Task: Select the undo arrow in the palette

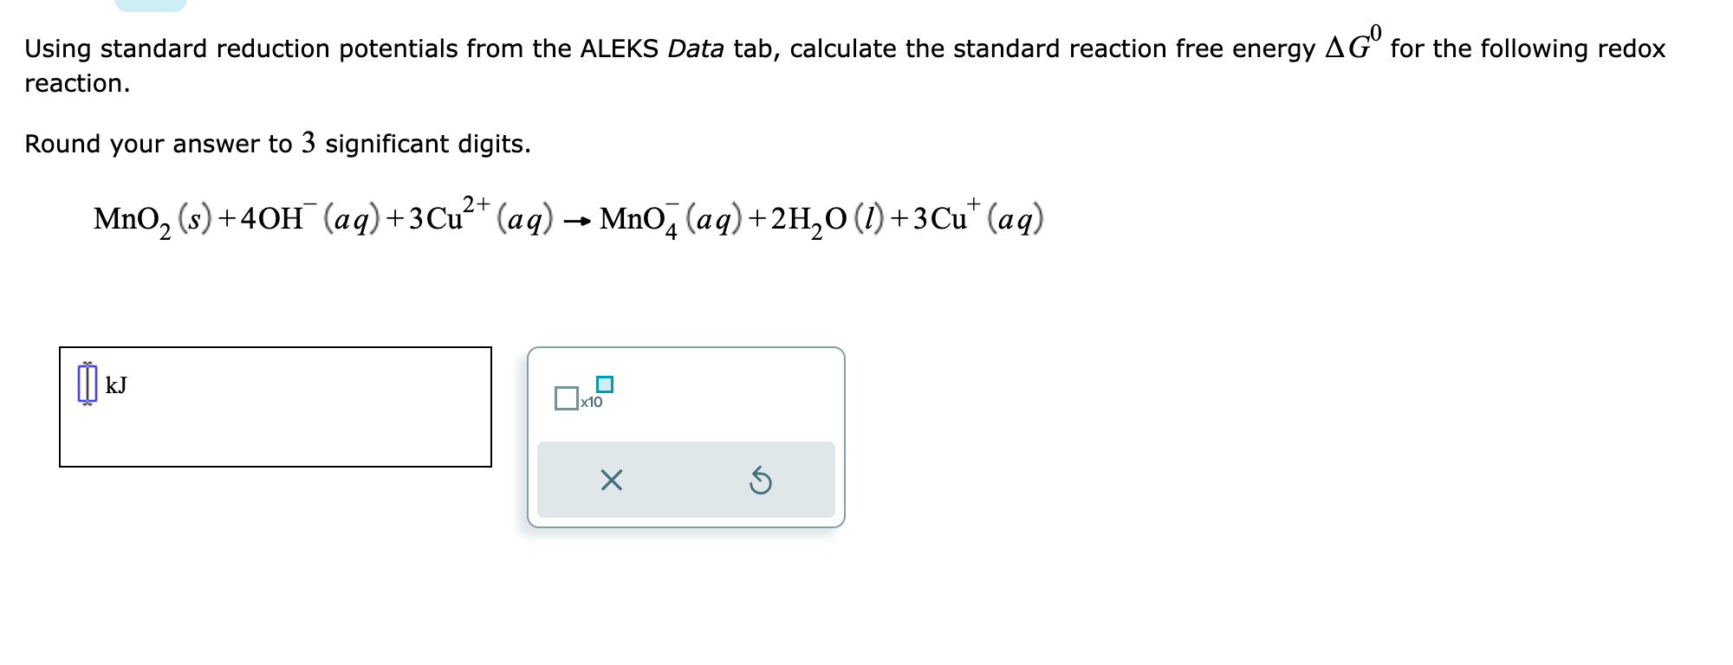Action: coord(759,479)
